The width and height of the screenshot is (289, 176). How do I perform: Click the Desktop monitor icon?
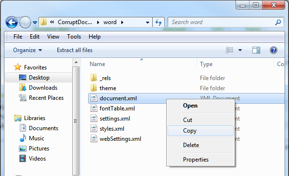[x=23, y=78]
